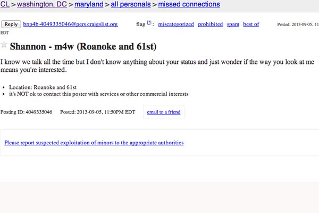Click the email to a friend link
Screen dimensions: 319x213
(164, 112)
